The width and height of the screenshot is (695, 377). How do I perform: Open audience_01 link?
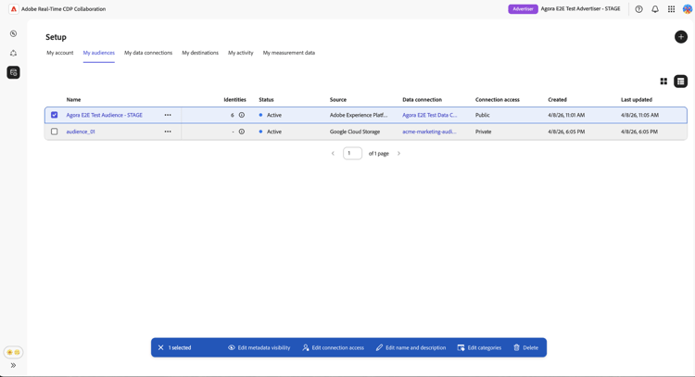[81, 132]
